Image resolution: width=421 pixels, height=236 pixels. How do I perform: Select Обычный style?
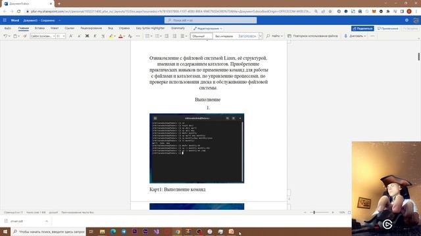tap(201, 36)
